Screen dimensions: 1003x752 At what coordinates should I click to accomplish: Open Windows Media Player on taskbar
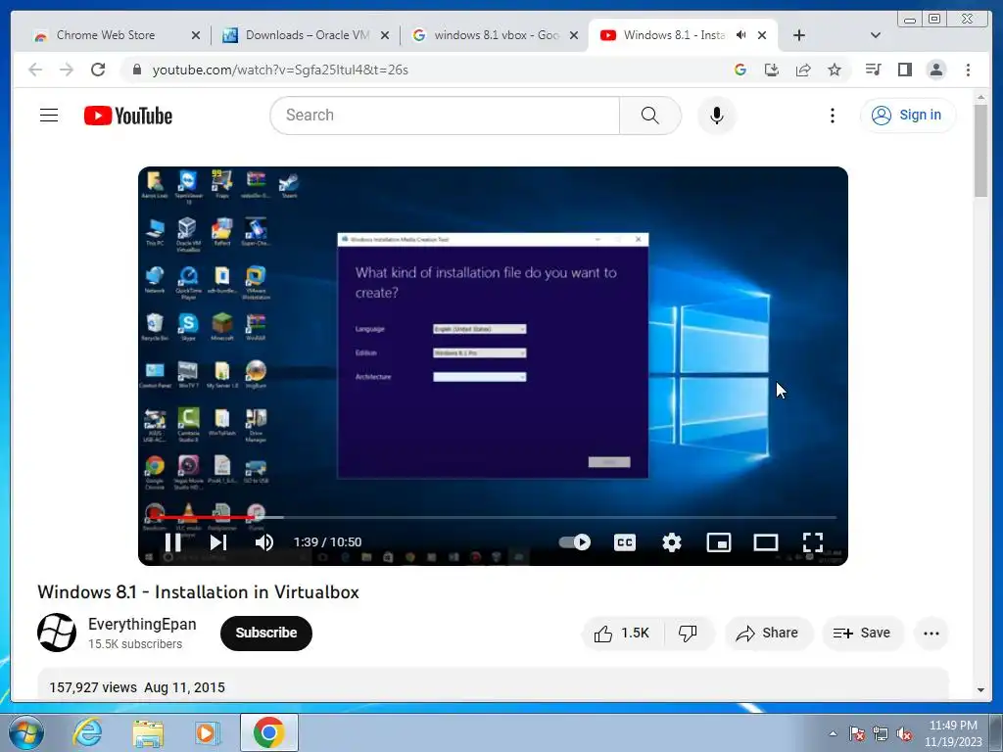pos(207,732)
